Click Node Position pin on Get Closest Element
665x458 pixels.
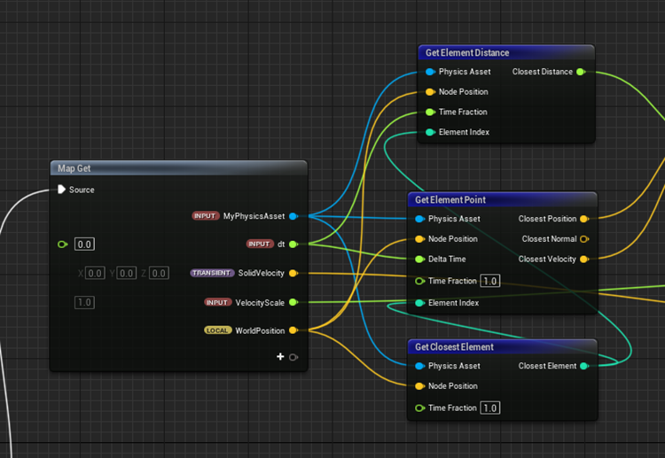click(419, 386)
